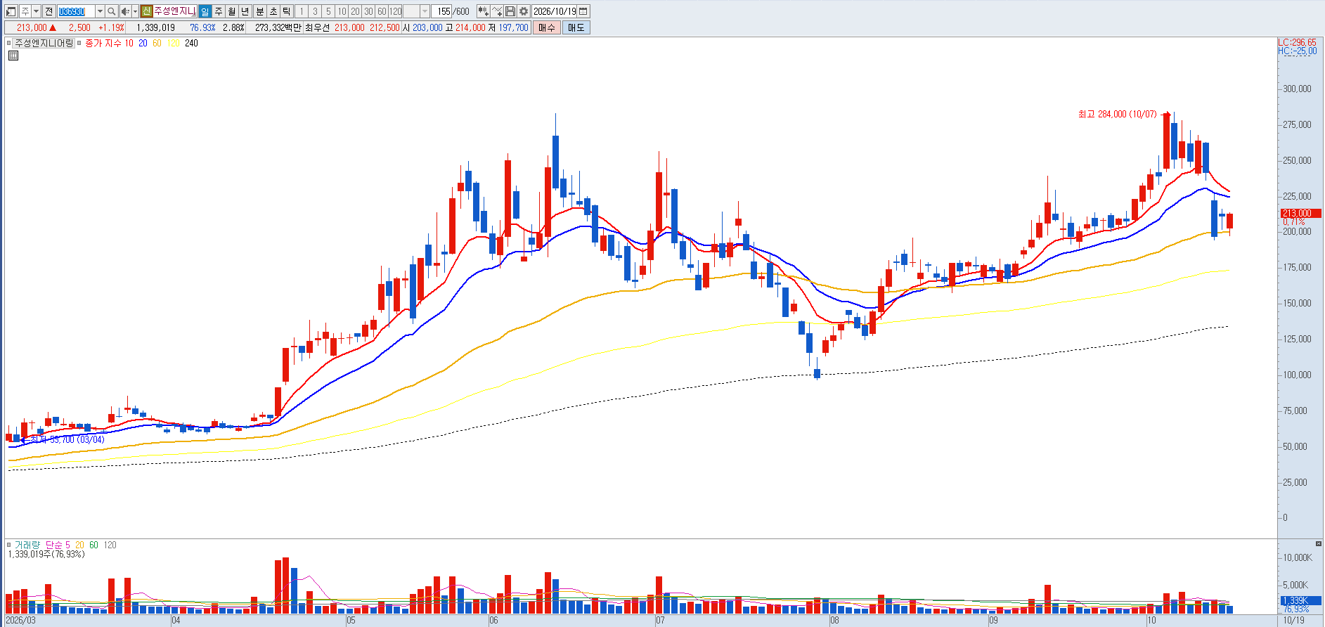The height and width of the screenshot is (627, 1325).
Task: Click the 주성엔지니어링 chart label button
Action: coord(44,43)
